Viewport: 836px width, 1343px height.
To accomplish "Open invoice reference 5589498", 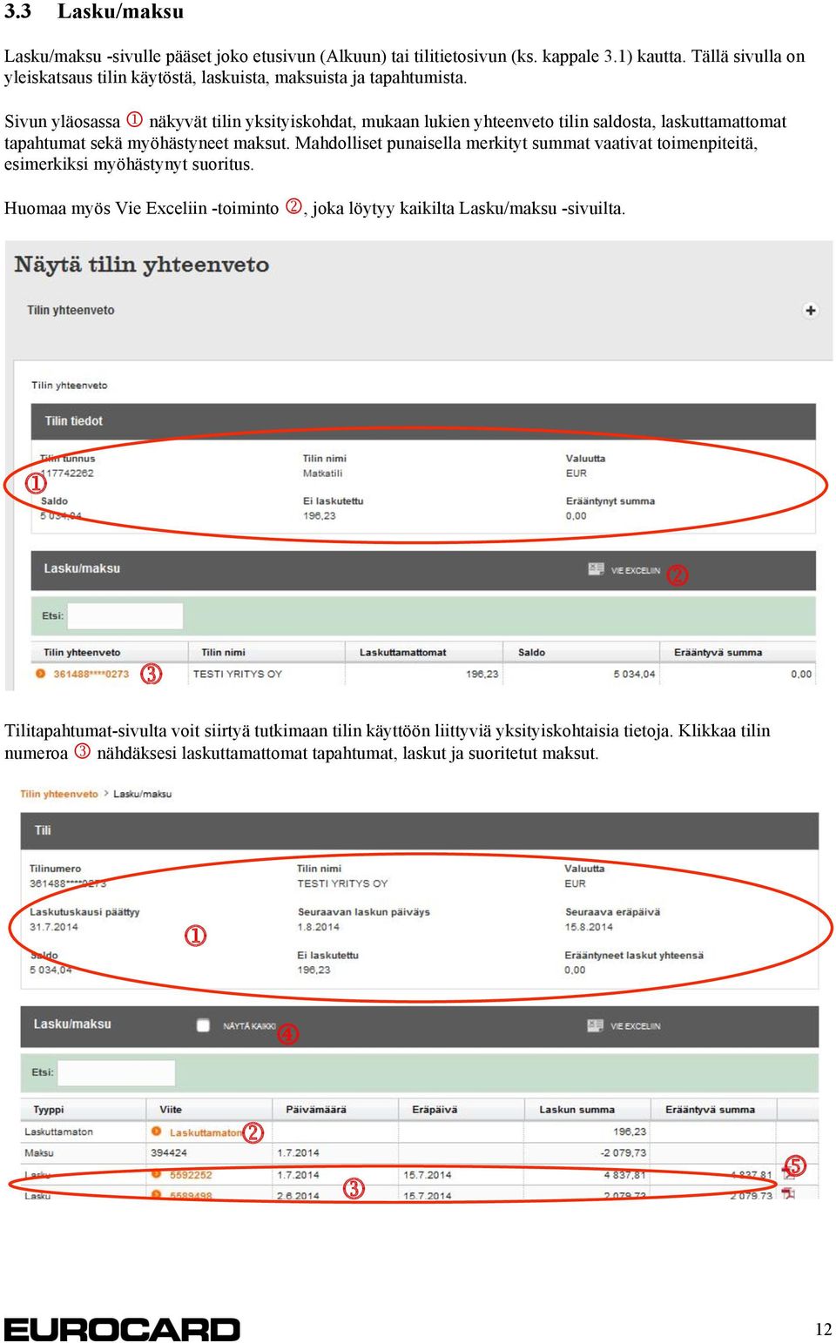I will coord(191,1196).
